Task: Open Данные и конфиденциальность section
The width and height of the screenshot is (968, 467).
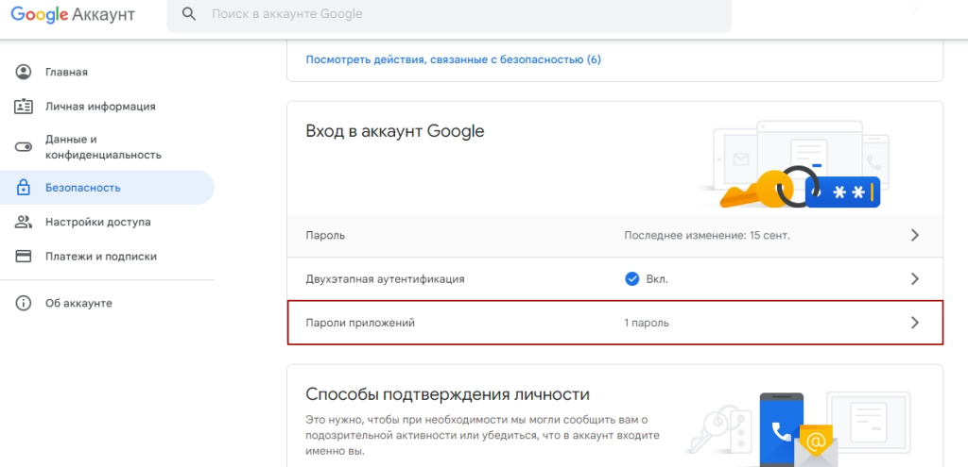Action: click(x=103, y=147)
